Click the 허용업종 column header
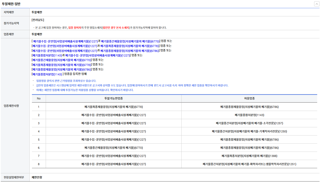 [x=249, y=98]
